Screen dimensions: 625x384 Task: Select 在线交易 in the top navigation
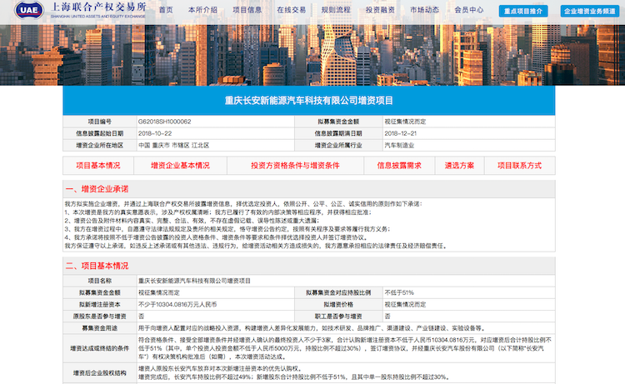click(x=292, y=10)
